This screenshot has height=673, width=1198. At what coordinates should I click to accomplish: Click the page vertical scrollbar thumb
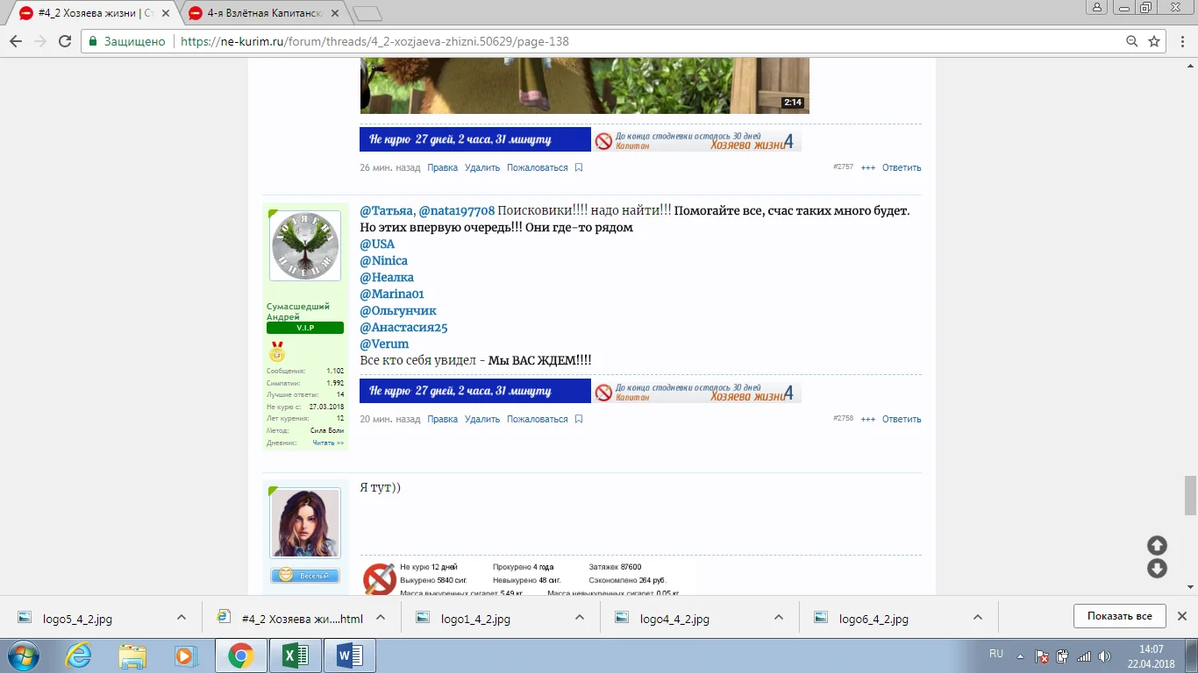click(1190, 496)
